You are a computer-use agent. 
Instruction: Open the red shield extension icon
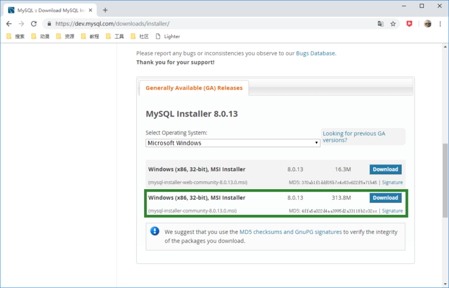[x=410, y=24]
